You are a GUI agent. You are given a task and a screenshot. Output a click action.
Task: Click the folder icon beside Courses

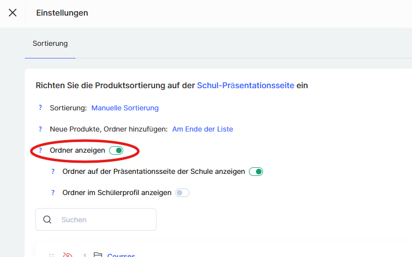[x=98, y=255]
